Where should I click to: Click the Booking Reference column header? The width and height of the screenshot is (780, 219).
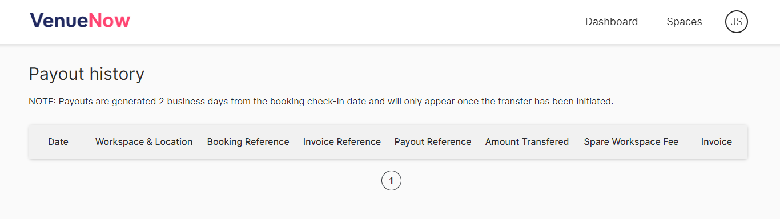(248, 141)
